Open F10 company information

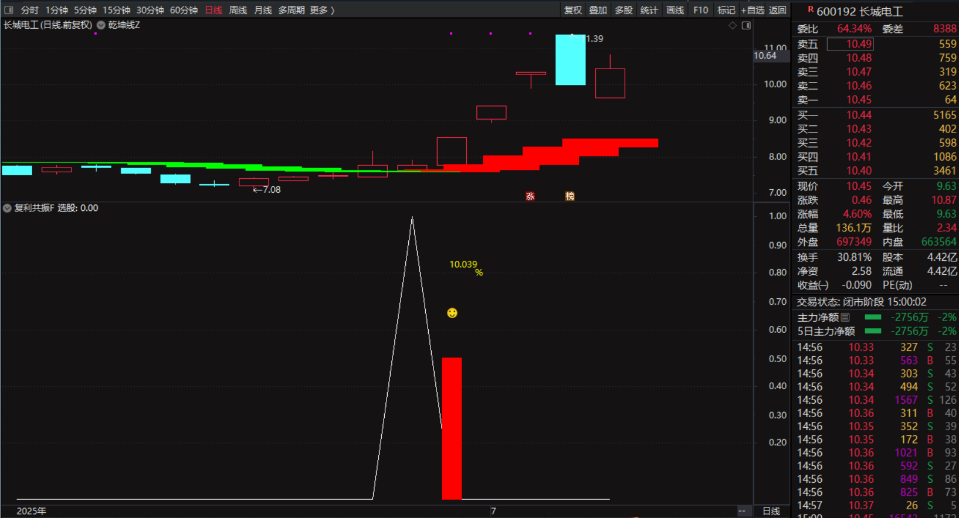700,10
